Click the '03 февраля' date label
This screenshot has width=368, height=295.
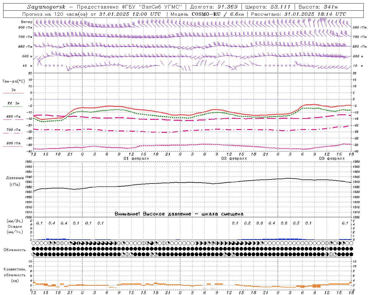click(x=332, y=158)
